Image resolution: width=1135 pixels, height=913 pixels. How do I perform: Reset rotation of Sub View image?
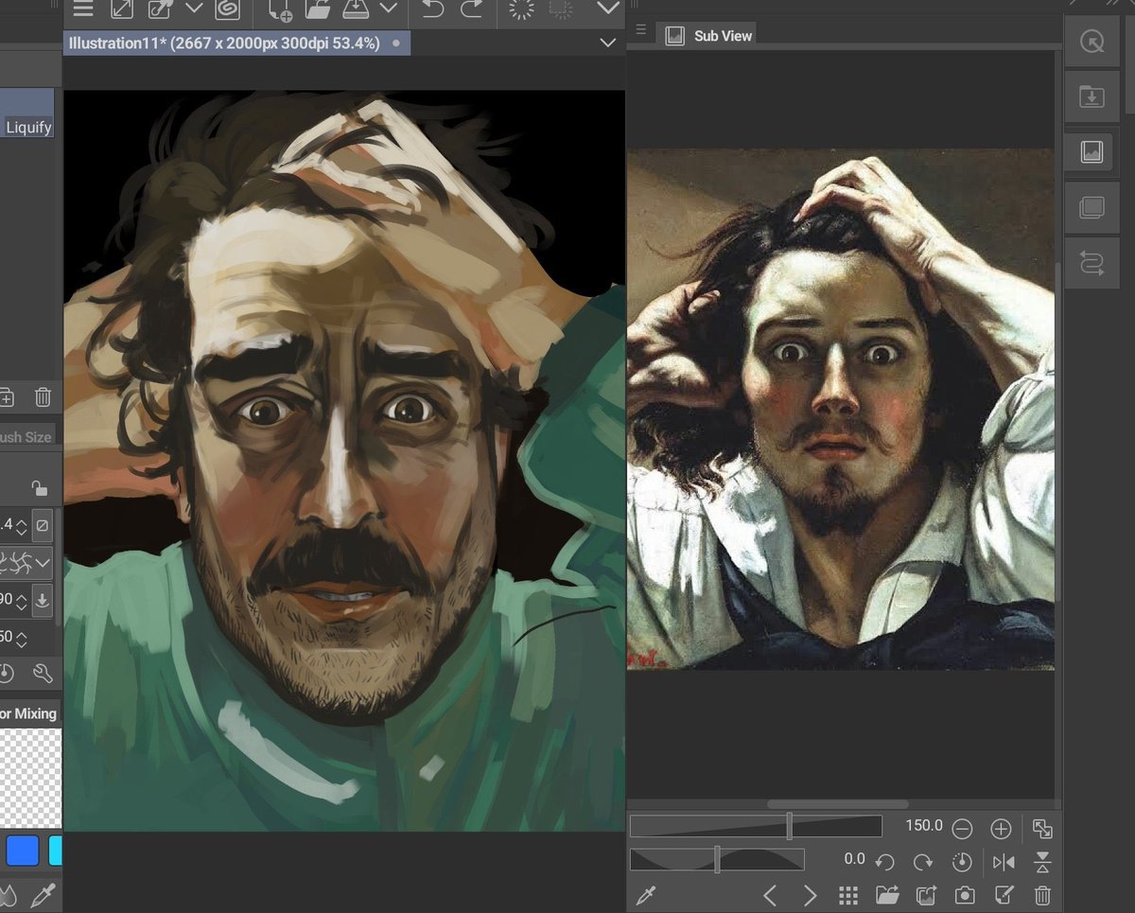pos(962,861)
